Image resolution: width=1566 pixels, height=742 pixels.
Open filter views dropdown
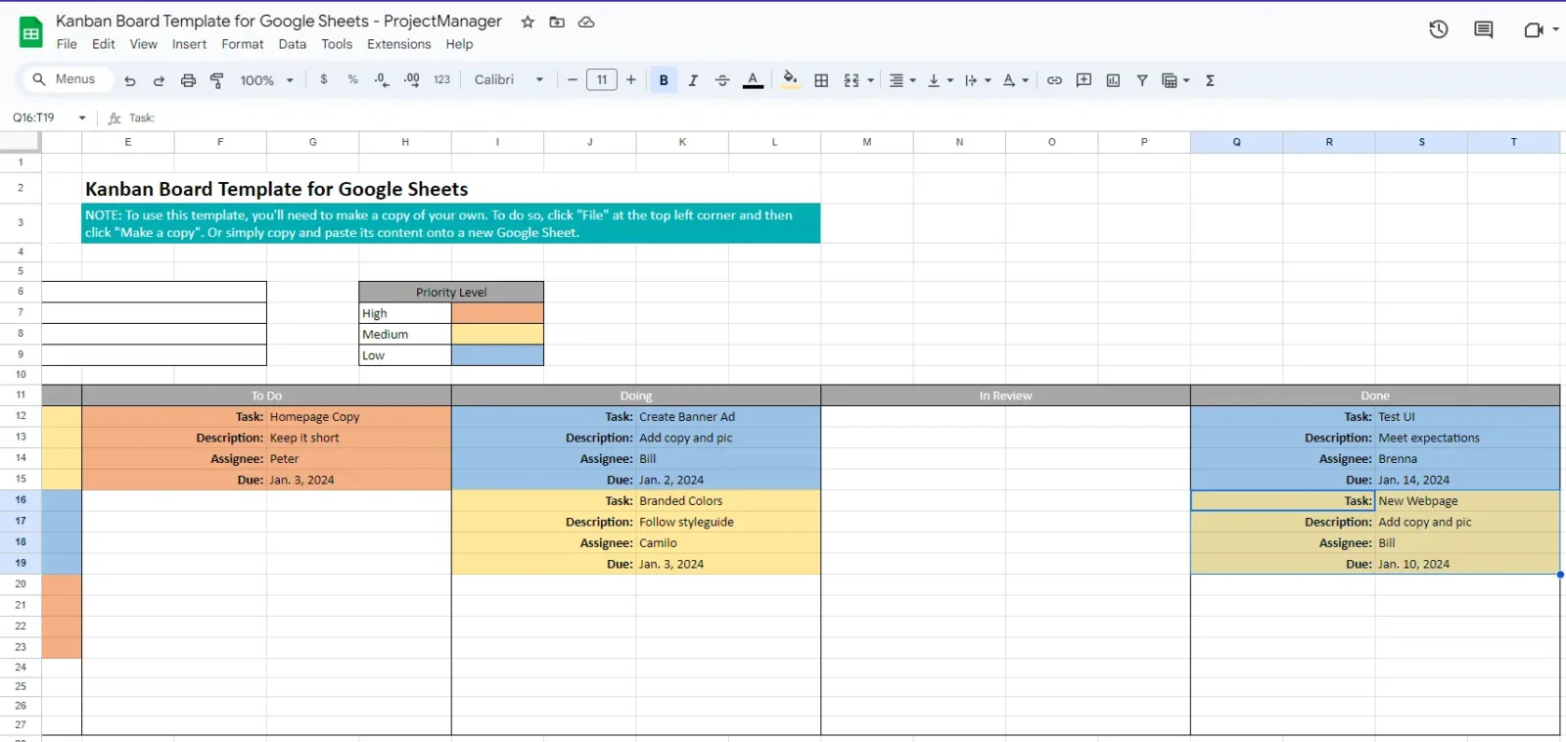[x=1175, y=80]
